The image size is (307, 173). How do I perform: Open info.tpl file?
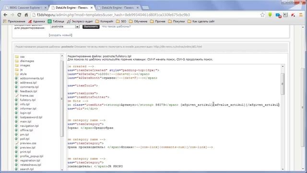click(24, 104)
